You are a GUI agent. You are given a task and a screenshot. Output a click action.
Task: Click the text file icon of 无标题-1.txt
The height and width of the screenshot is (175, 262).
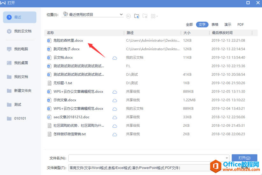click(49, 83)
